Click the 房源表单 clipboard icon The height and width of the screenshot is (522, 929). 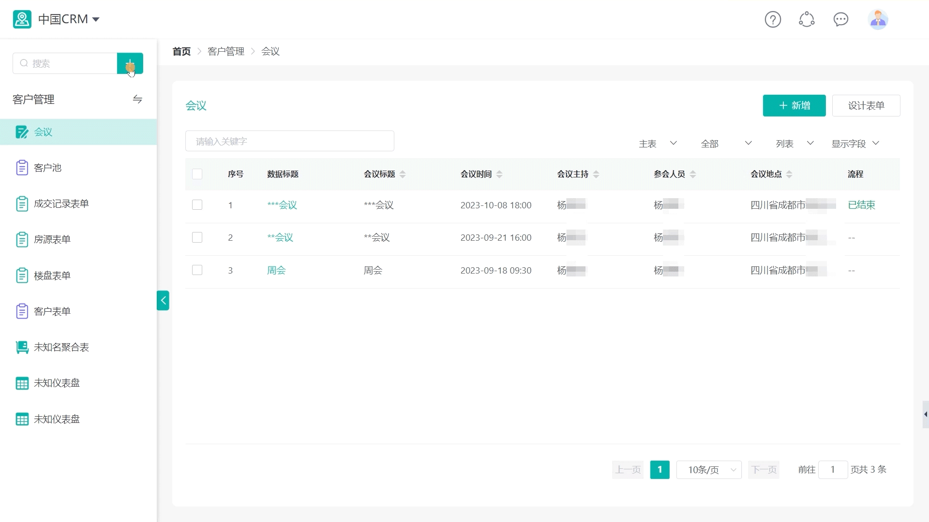[x=22, y=239]
